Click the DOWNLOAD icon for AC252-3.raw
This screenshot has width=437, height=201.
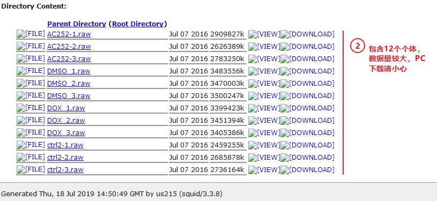pos(307,59)
